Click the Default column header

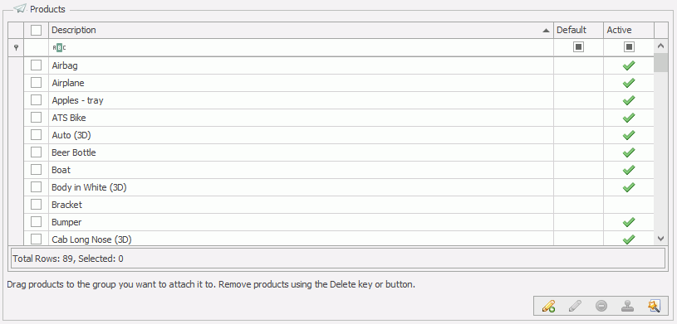[x=578, y=30]
